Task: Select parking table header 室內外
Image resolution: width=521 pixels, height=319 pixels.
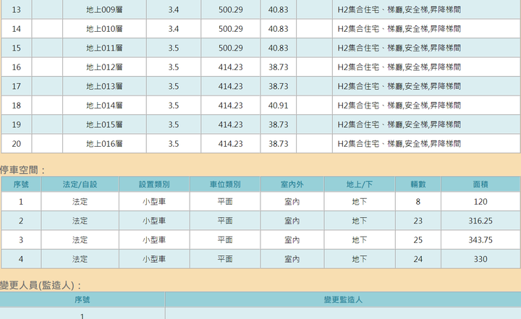Action: [292, 184]
